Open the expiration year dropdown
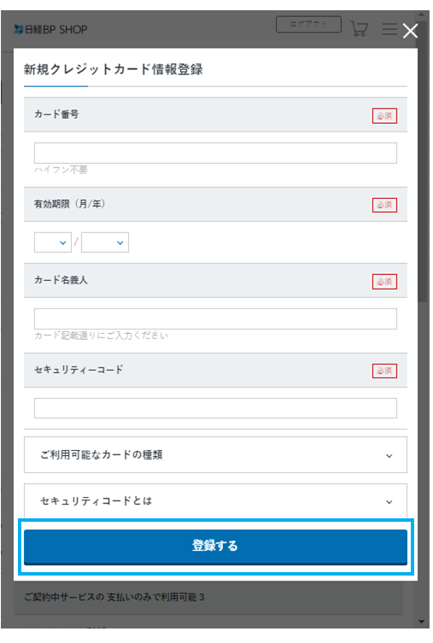The image size is (433, 643). pos(105,243)
